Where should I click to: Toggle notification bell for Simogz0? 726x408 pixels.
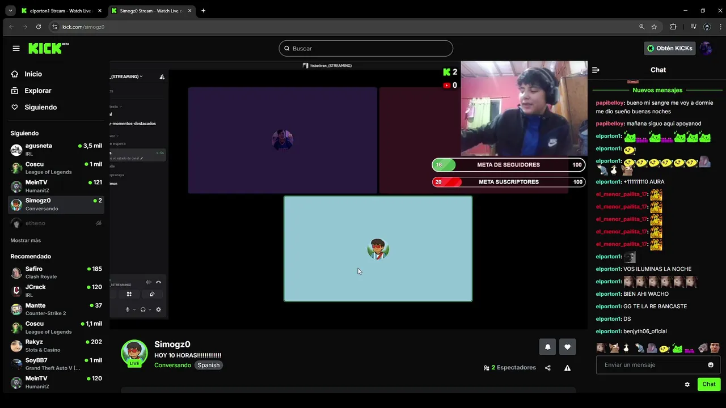(547, 347)
